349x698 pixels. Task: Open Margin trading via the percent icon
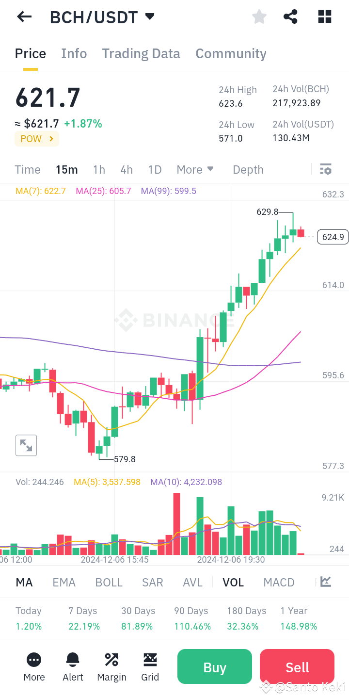(111, 666)
